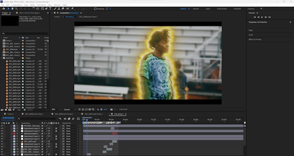294x156 pixels.
Task: Select the Clone Stamp tool
Action: [x=59, y=9]
